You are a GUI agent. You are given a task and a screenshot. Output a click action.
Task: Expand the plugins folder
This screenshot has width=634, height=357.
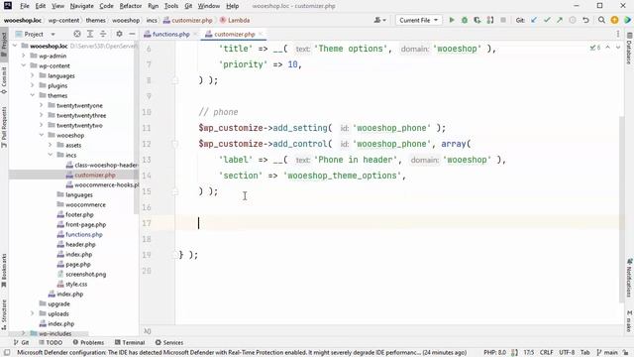click(33, 85)
